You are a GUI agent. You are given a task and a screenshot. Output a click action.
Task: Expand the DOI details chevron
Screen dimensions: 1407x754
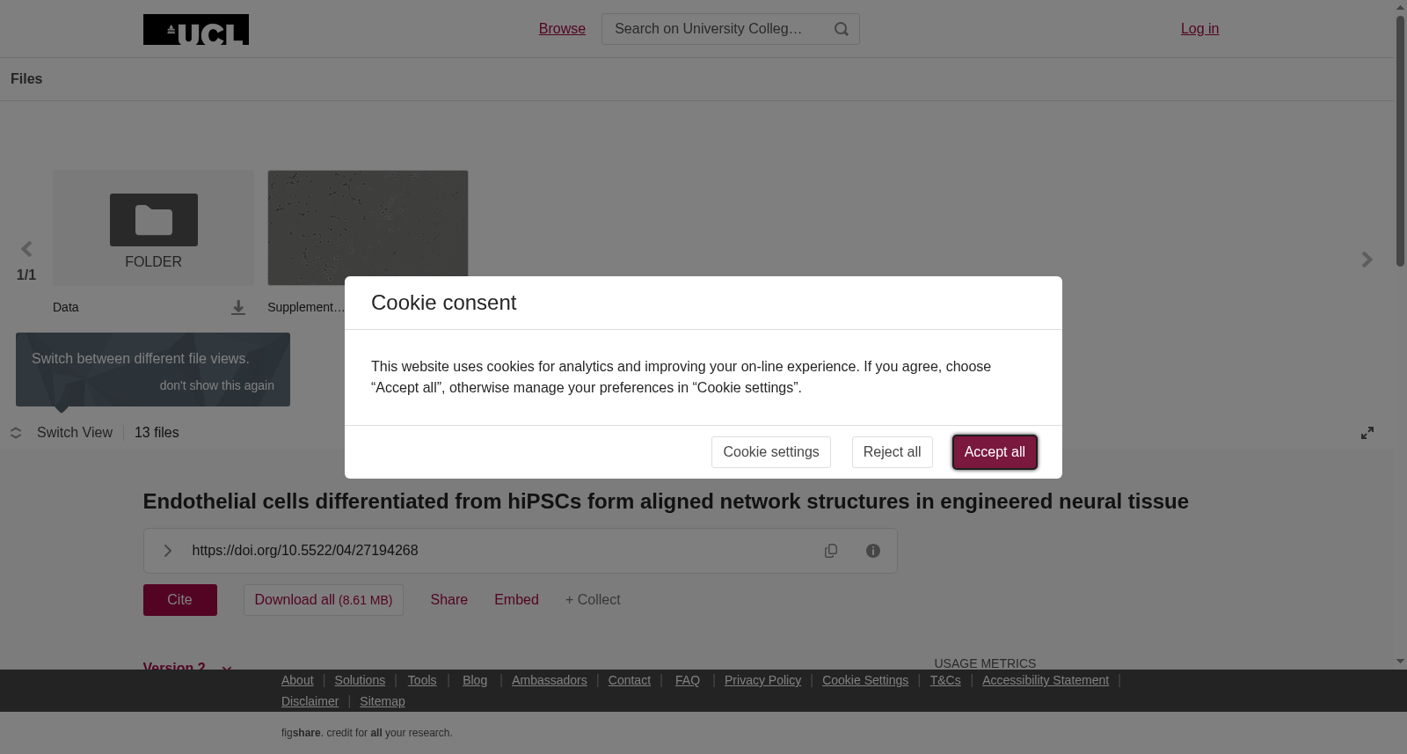coord(167,551)
